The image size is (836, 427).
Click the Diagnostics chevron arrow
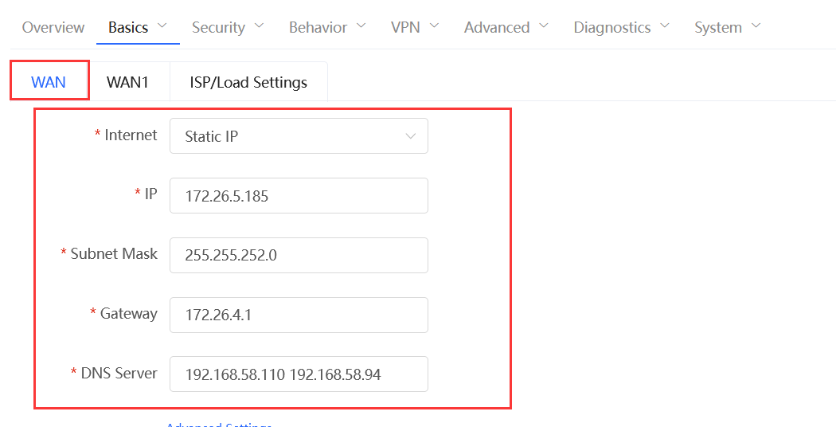[x=665, y=25]
